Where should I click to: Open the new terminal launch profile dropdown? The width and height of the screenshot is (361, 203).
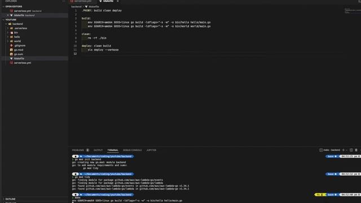(347, 150)
